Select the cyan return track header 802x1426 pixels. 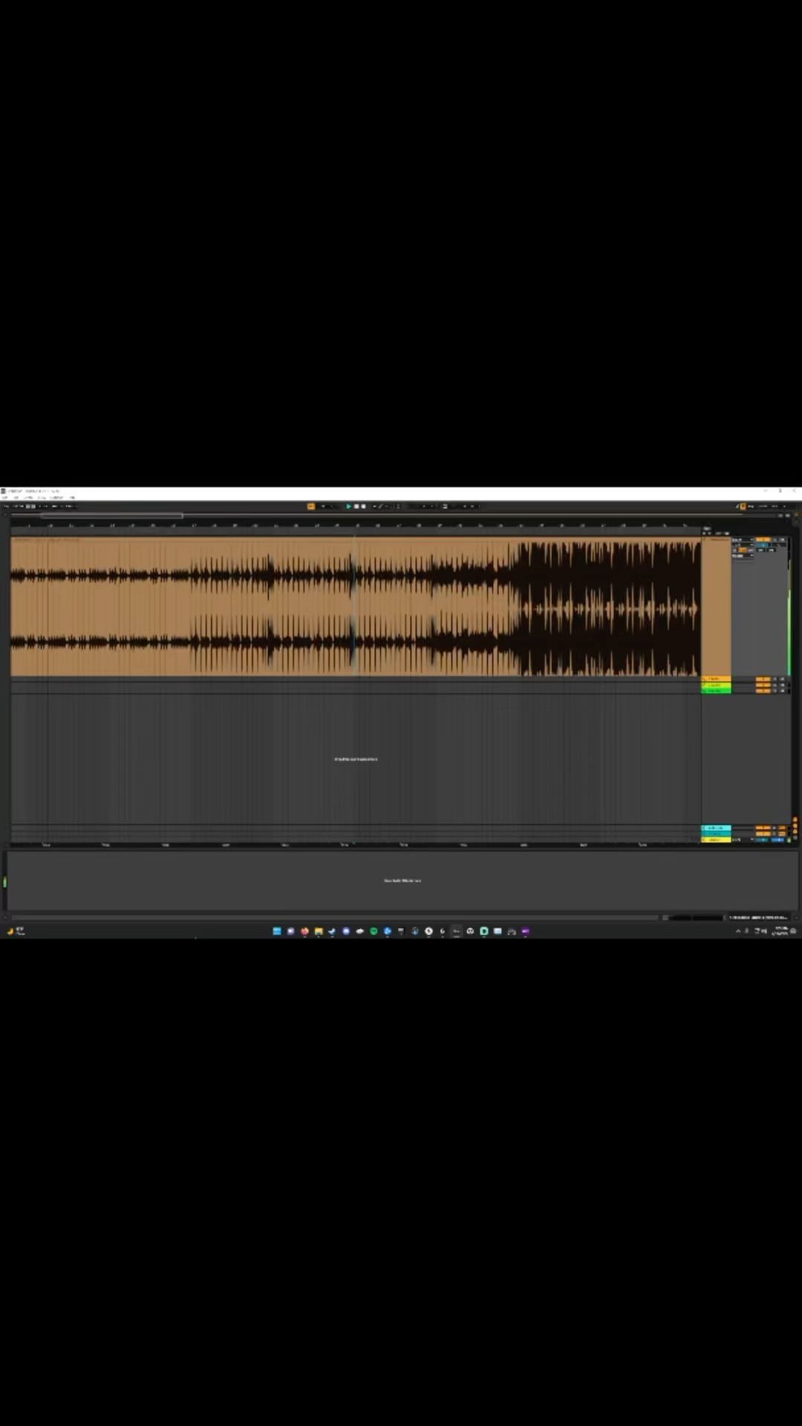[716, 827]
